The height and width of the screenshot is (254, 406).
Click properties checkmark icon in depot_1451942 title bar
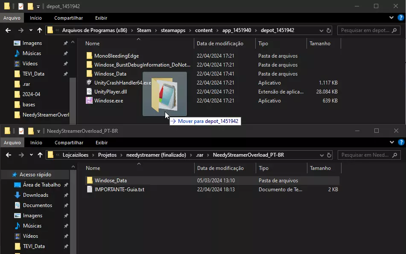click(21, 6)
